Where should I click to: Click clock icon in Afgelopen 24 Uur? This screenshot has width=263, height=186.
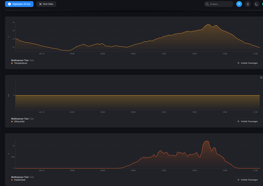point(10,4)
